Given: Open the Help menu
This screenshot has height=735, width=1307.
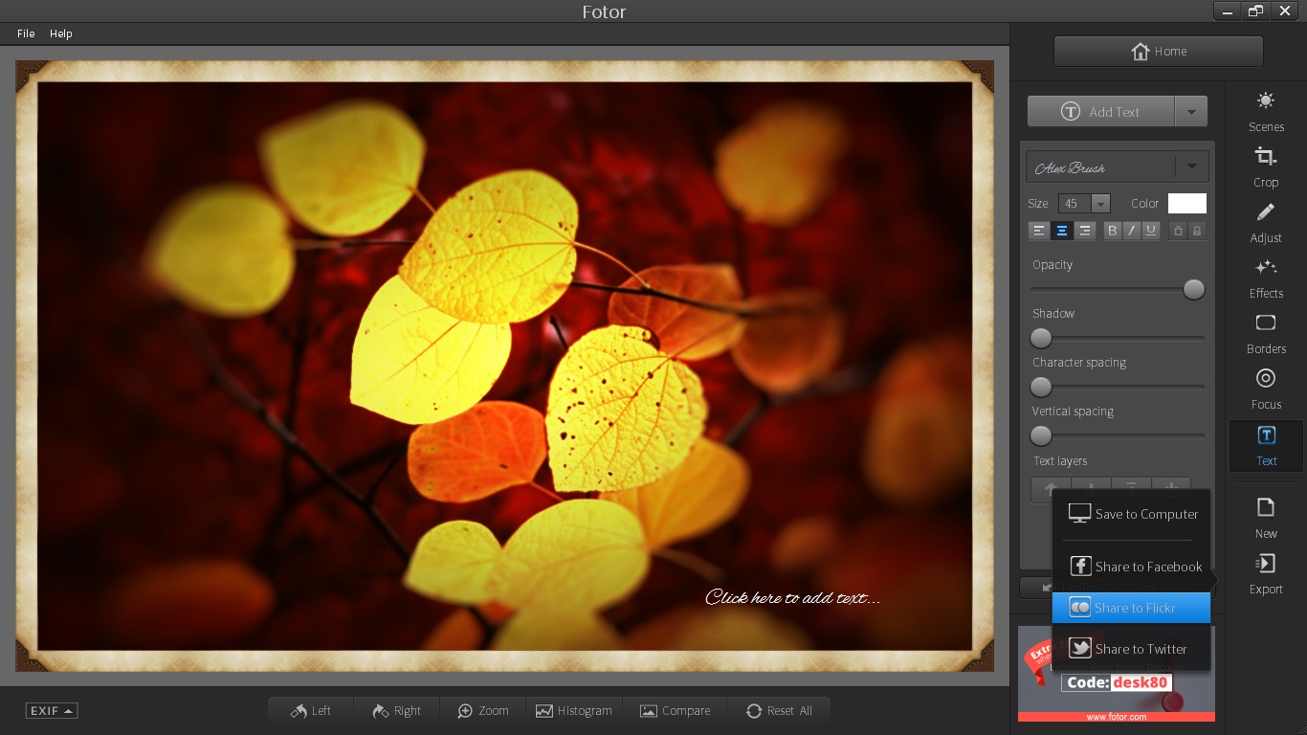Looking at the screenshot, I should click(x=61, y=33).
